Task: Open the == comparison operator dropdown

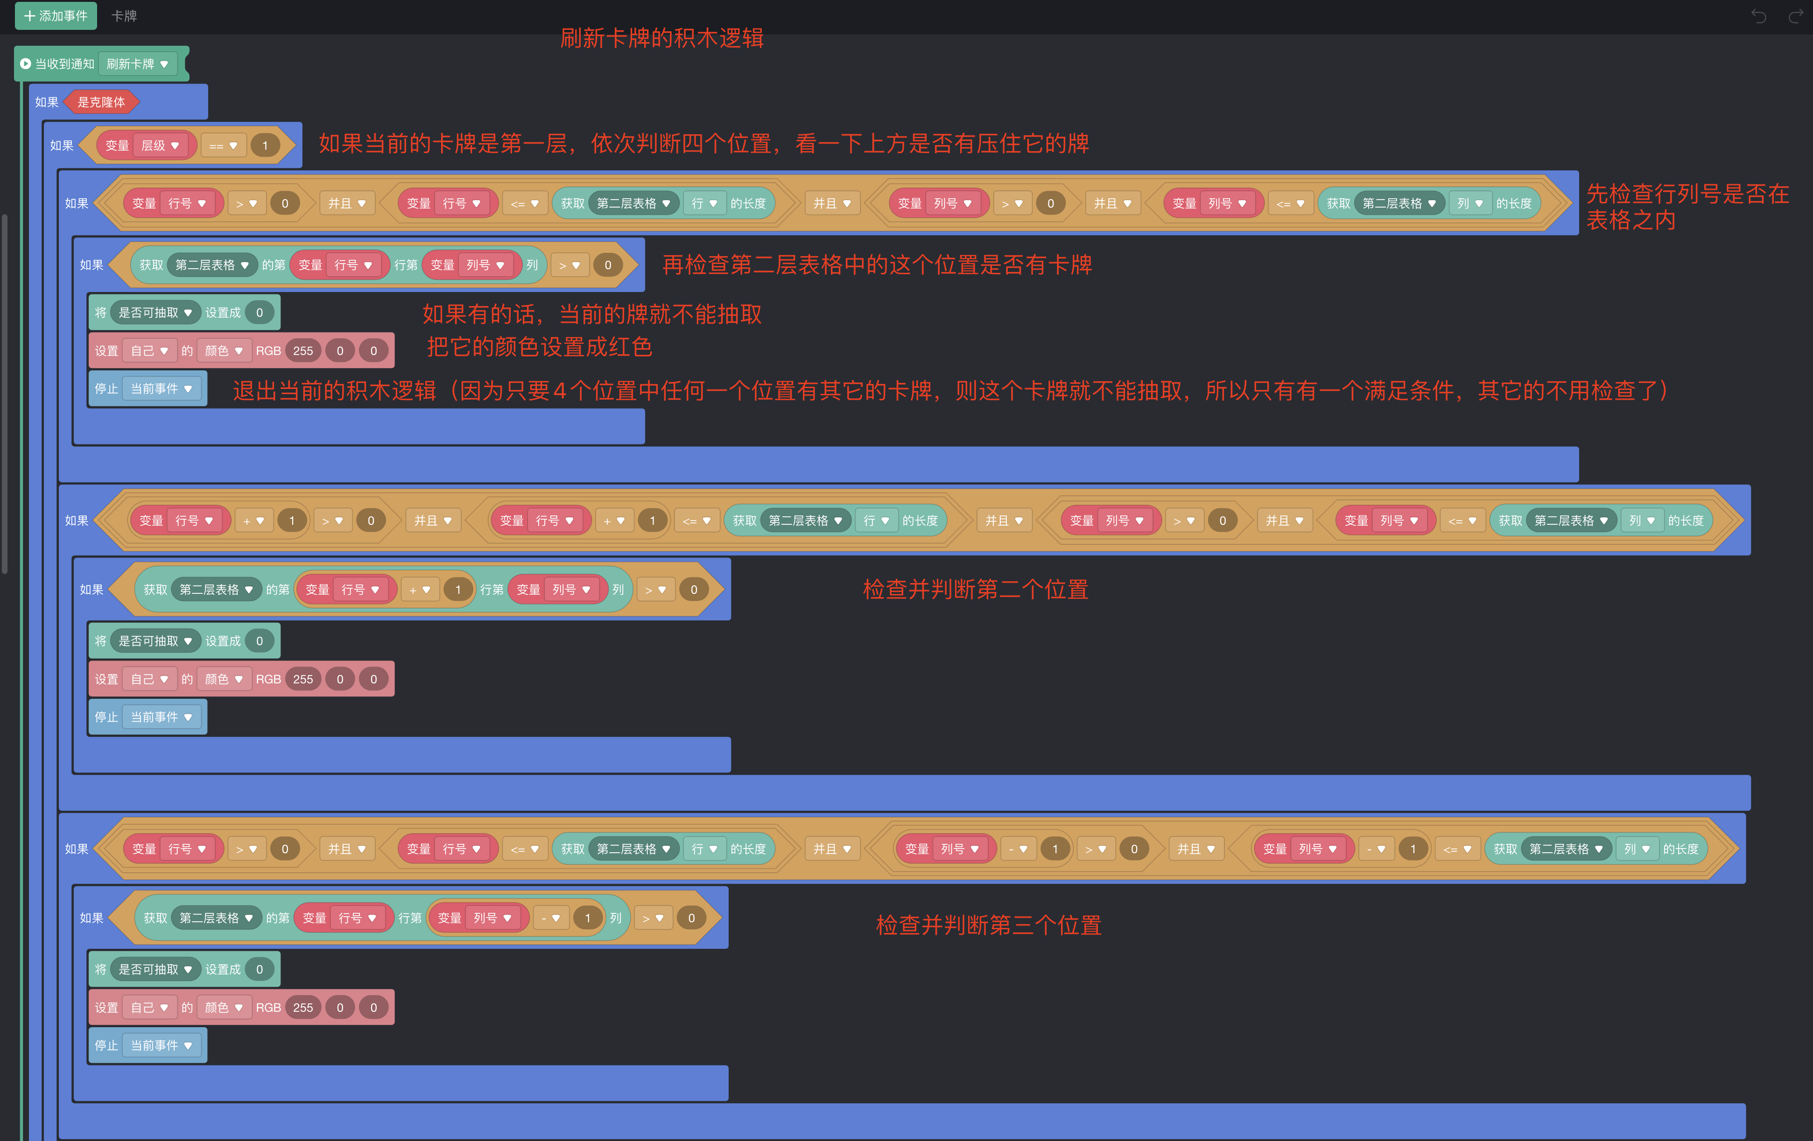Action: [223, 145]
